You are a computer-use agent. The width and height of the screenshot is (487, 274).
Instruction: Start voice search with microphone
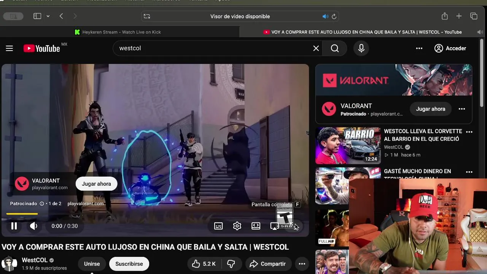[x=361, y=48]
